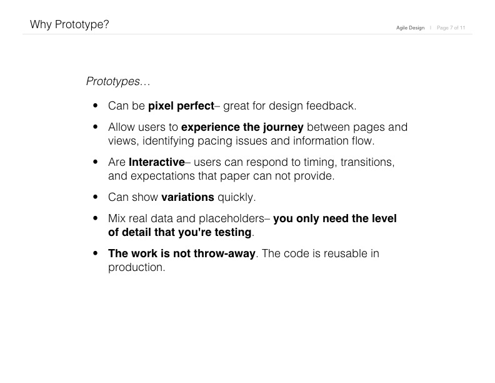Screen dimensions: 495x383
Task: Click the 'Agile Design' header label
Action: point(410,28)
